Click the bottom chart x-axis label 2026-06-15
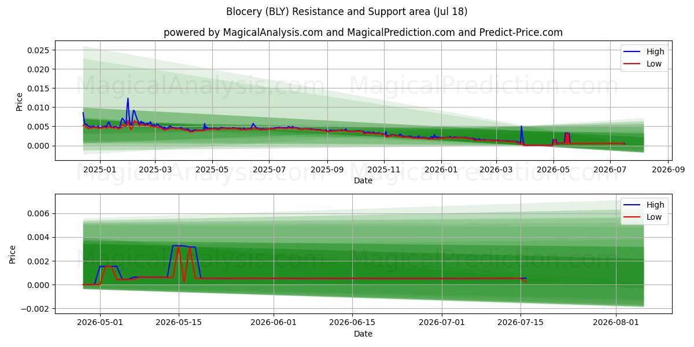 pyautogui.click(x=352, y=323)
